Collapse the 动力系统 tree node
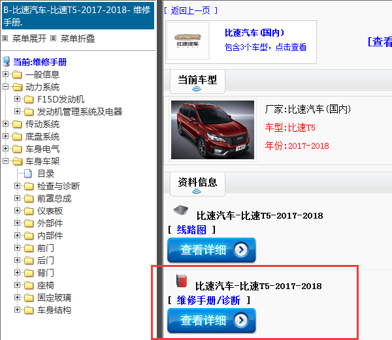Screen dimensions: 392x340 [x=5, y=87]
